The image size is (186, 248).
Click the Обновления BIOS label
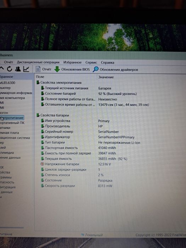(75, 69)
